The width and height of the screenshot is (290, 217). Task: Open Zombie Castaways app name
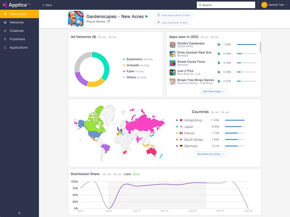191,43
